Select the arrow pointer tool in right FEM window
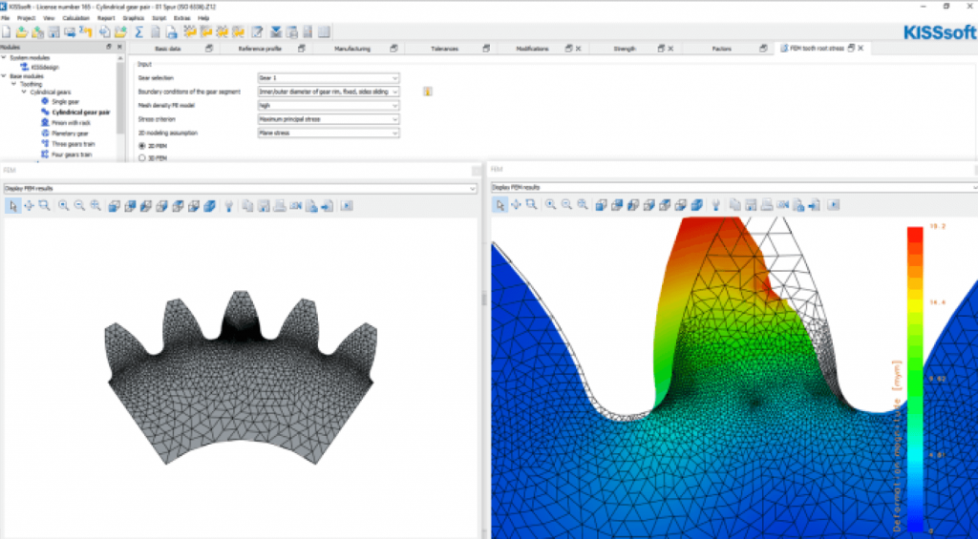 coord(500,204)
